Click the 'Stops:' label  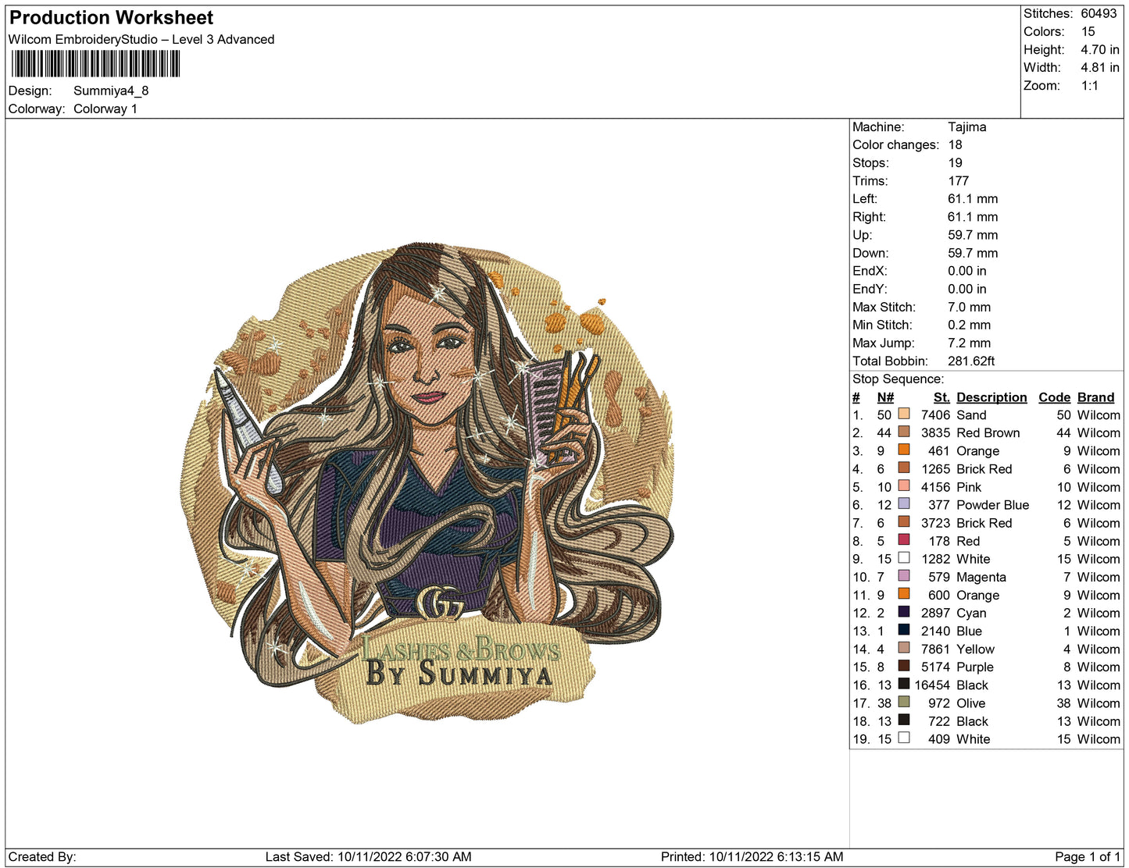pyautogui.click(x=870, y=162)
